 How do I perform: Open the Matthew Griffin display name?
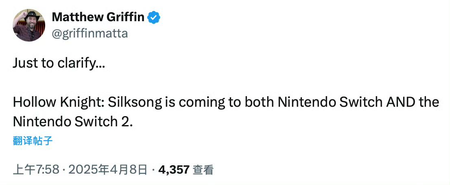(x=98, y=18)
